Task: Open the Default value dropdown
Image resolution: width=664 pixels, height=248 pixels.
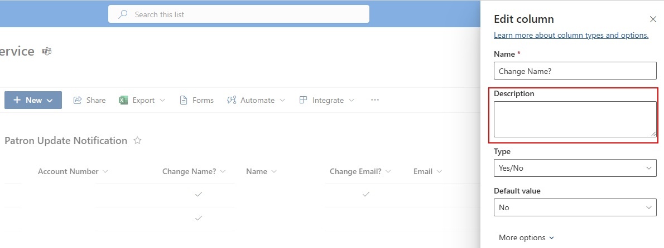Action: [x=575, y=207]
